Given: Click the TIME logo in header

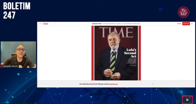Looking at the screenshot, I should point(45,24).
